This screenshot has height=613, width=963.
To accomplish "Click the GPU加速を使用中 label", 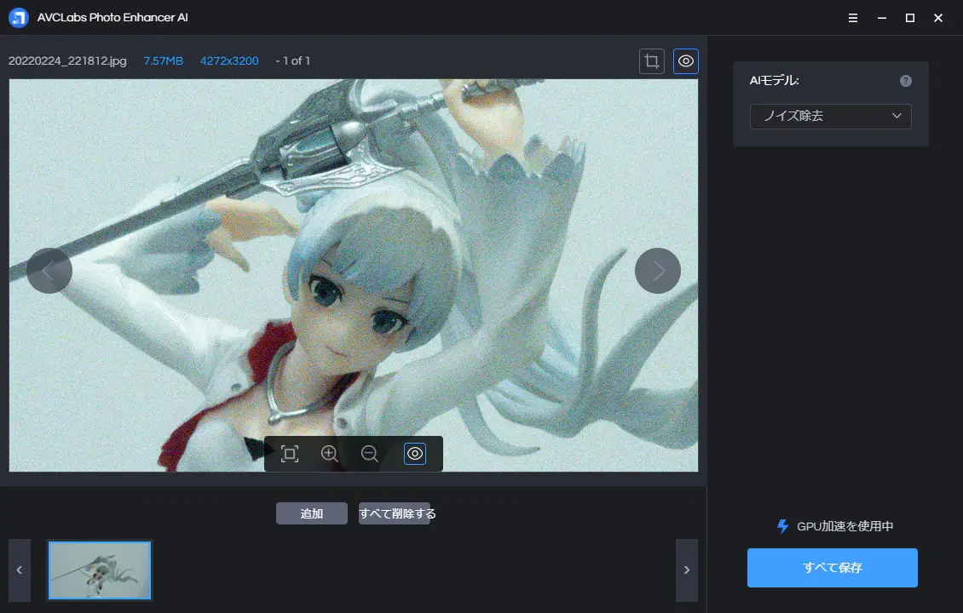I will pos(845,526).
